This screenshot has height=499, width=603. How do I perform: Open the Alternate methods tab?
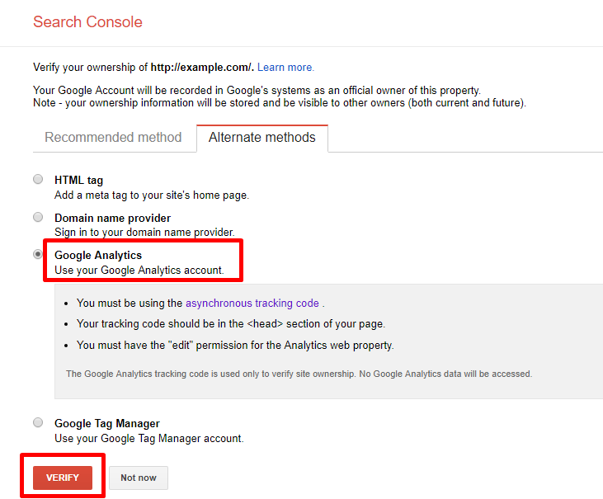pyautogui.click(x=262, y=138)
